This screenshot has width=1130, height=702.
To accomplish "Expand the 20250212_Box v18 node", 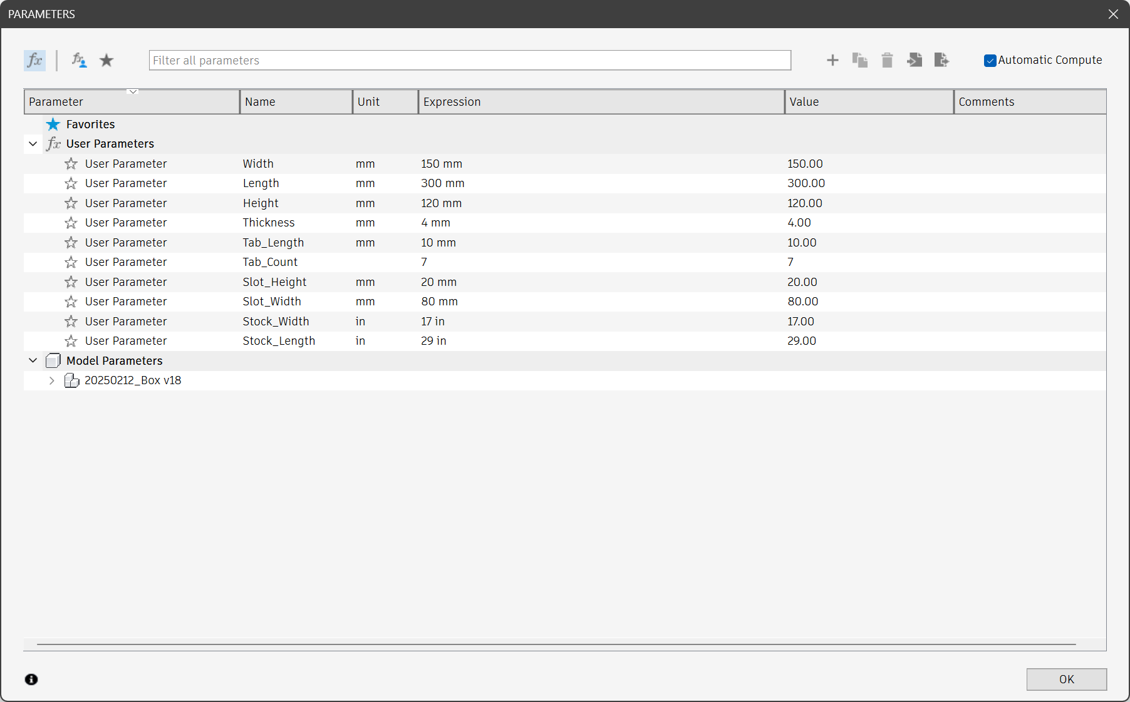I will point(52,380).
